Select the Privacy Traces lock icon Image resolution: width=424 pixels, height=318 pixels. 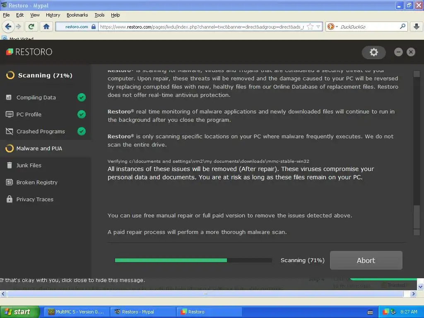click(10, 199)
